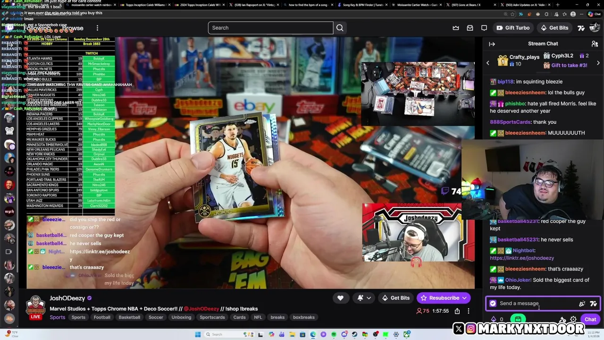The image size is (604, 340).
Task: Show previous gift leaderboard entry
Action: pos(488,63)
